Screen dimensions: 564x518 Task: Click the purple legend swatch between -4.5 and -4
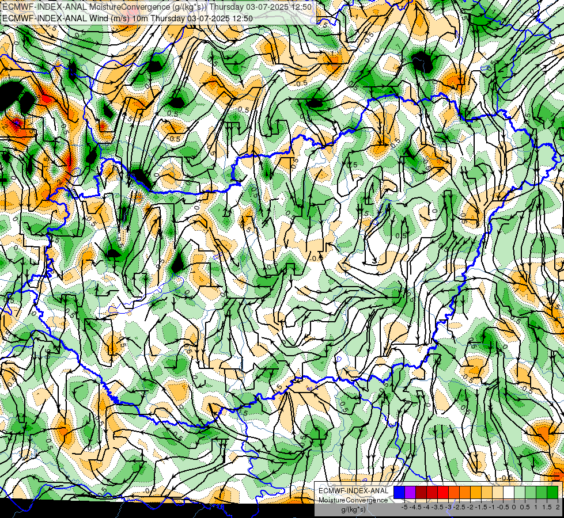point(410,492)
